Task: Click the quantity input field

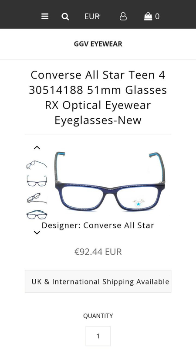Action: 98,336
